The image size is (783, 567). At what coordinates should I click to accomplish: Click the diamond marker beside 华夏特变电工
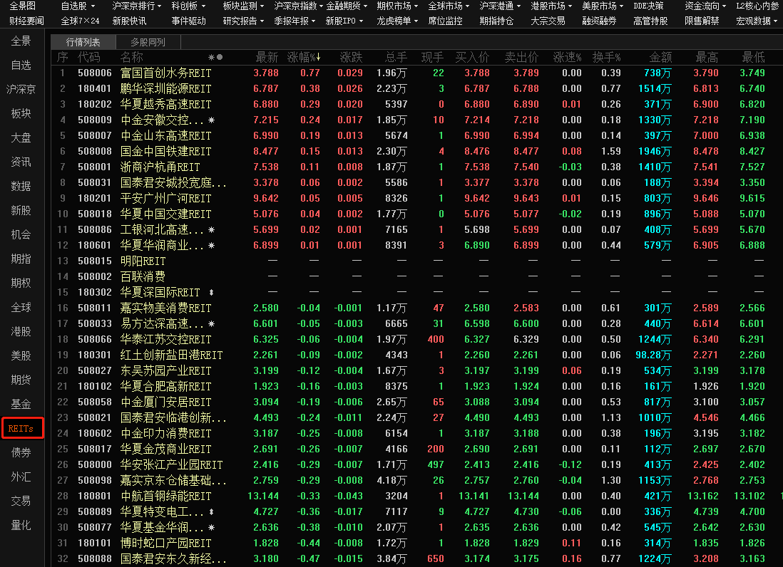pyautogui.click(x=212, y=511)
